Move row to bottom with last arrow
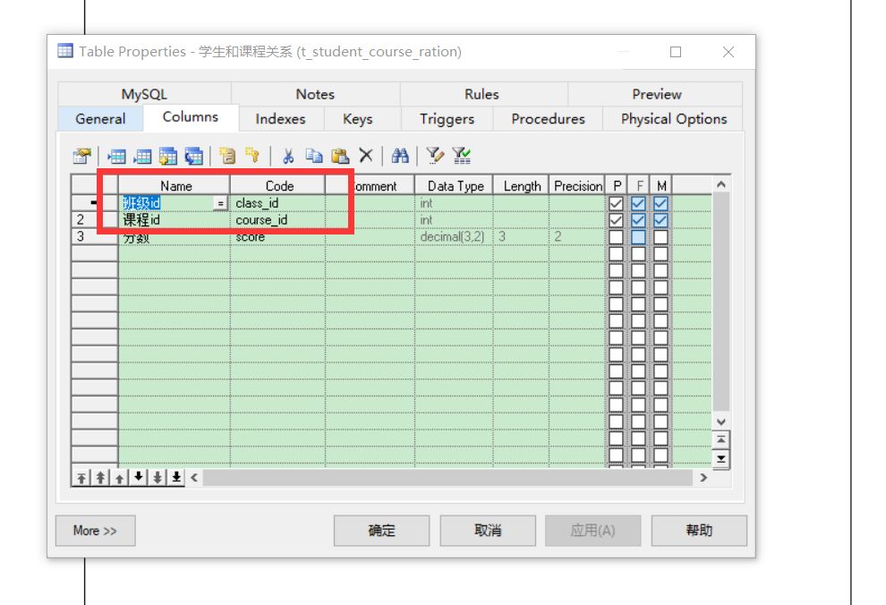886x605 pixels. click(x=176, y=477)
